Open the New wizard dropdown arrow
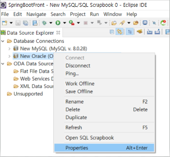Screen dimensions: 170x157 tap(11, 23)
